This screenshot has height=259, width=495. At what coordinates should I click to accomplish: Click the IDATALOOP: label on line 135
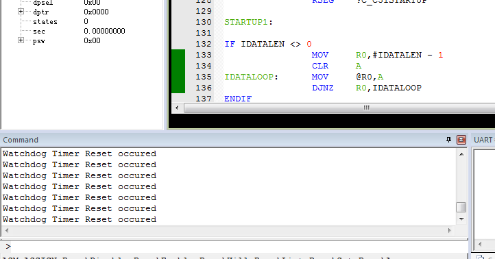click(252, 77)
